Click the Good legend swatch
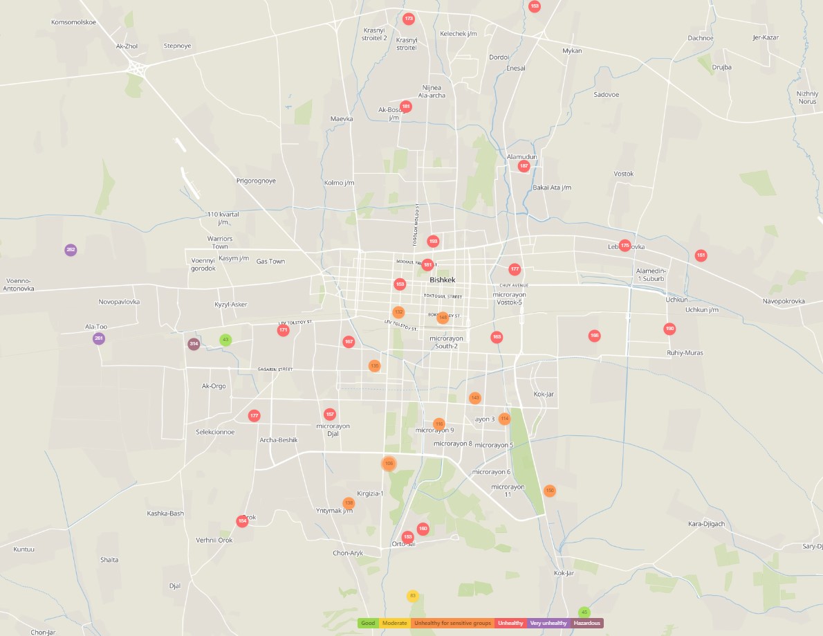 pos(368,624)
